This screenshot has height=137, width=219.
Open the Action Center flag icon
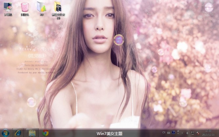coord(197,133)
